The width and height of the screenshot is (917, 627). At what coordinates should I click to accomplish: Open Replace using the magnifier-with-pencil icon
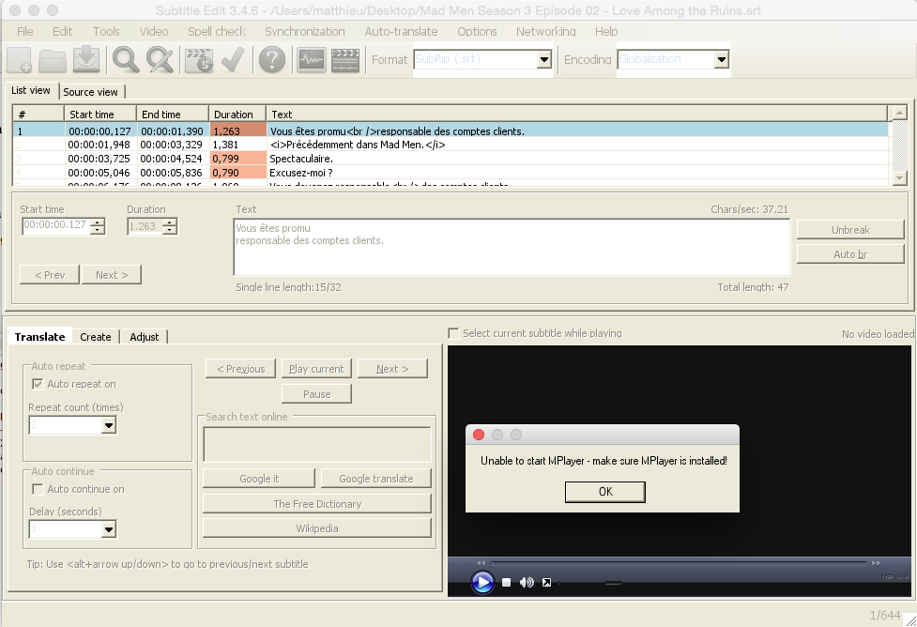pyautogui.click(x=160, y=59)
